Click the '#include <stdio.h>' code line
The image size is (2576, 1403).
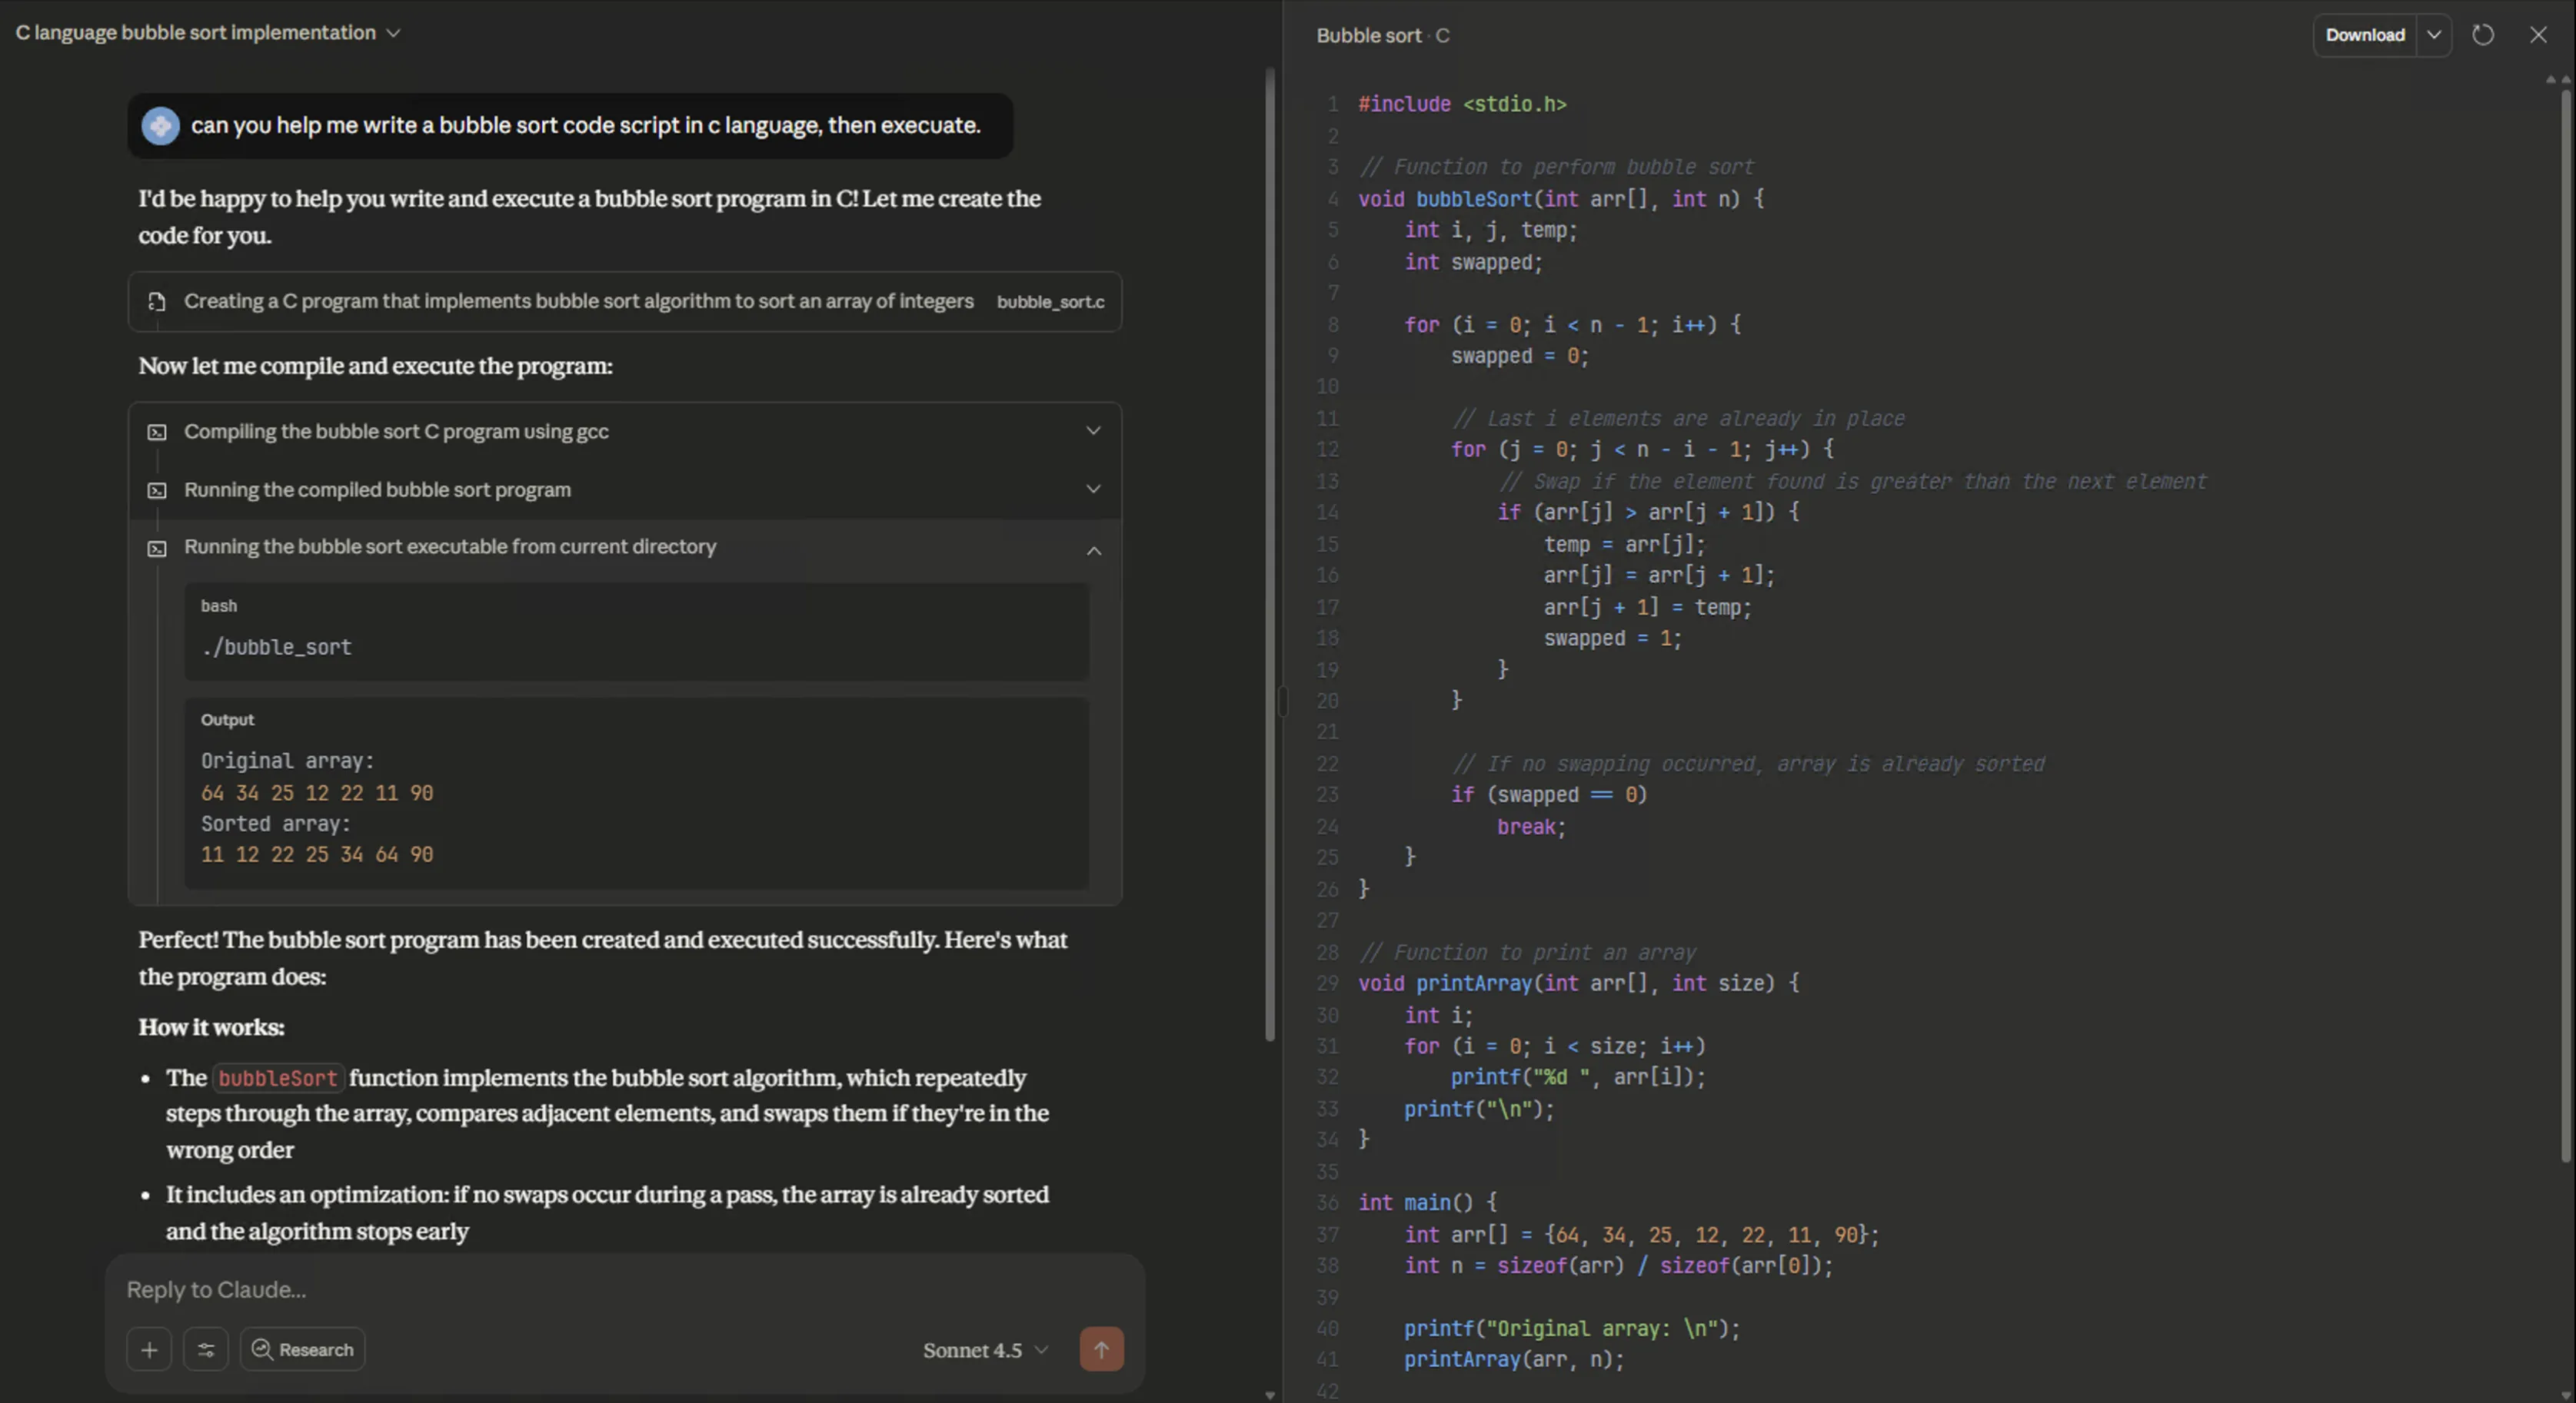click(1462, 105)
